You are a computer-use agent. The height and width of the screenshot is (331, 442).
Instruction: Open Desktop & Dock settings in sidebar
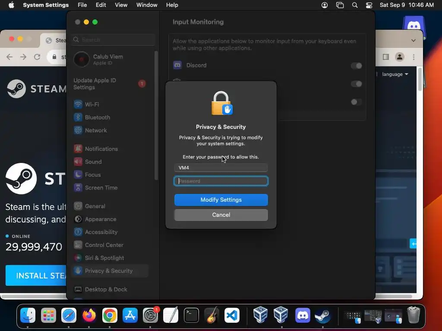click(110, 290)
